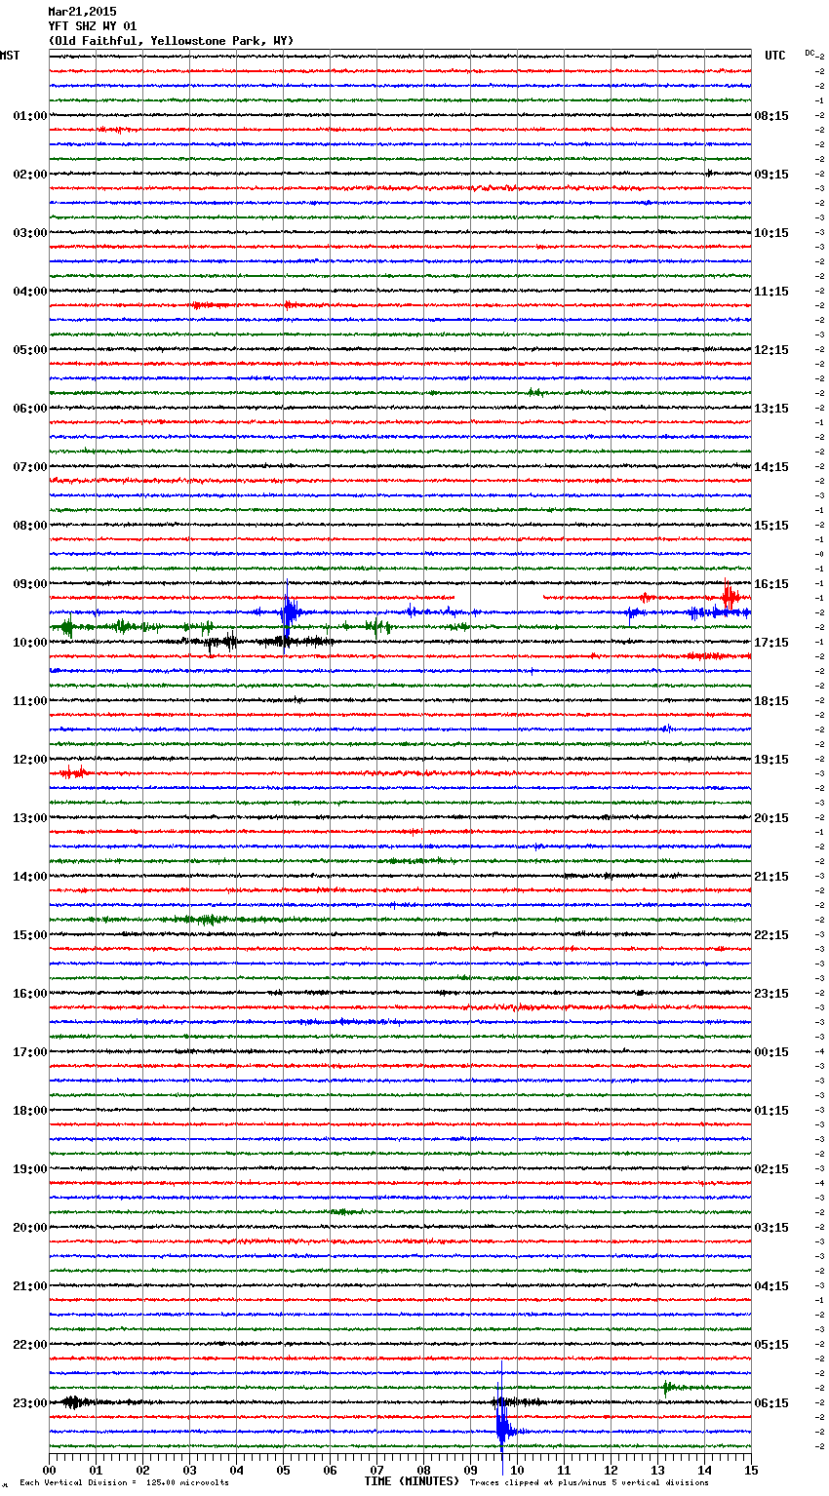Select the 16:00 MST time label
This screenshot has width=829, height=1496.
pos(30,994)
